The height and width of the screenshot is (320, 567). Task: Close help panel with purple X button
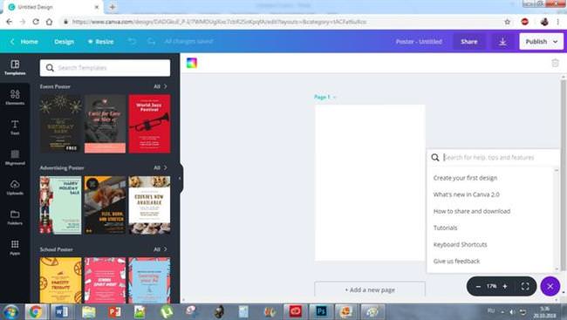coord(550,286)
